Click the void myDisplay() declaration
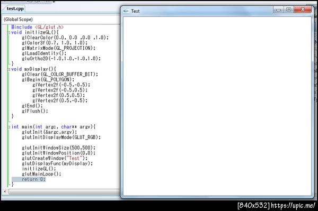 point(34,69)
